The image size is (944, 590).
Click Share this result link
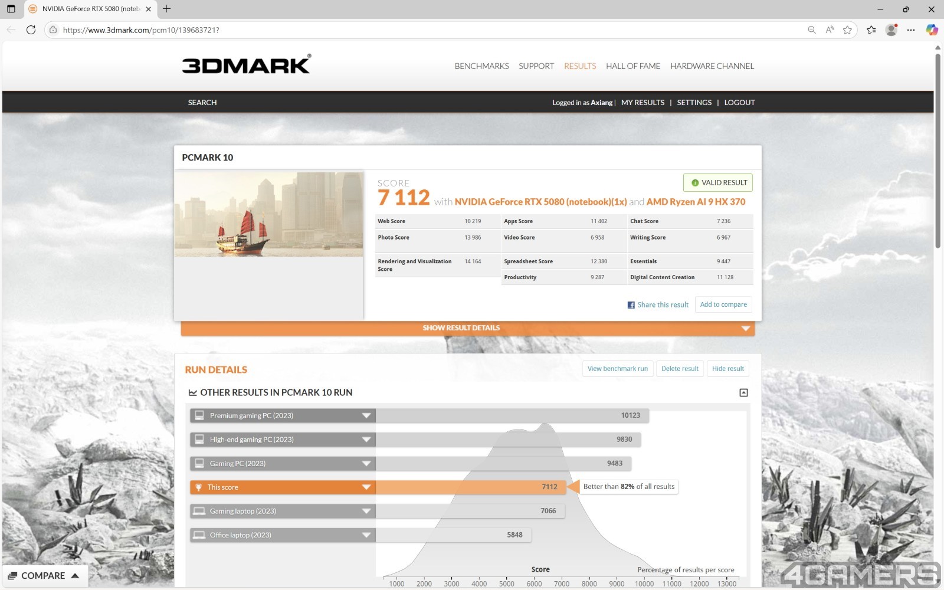(x=663, y=305)
